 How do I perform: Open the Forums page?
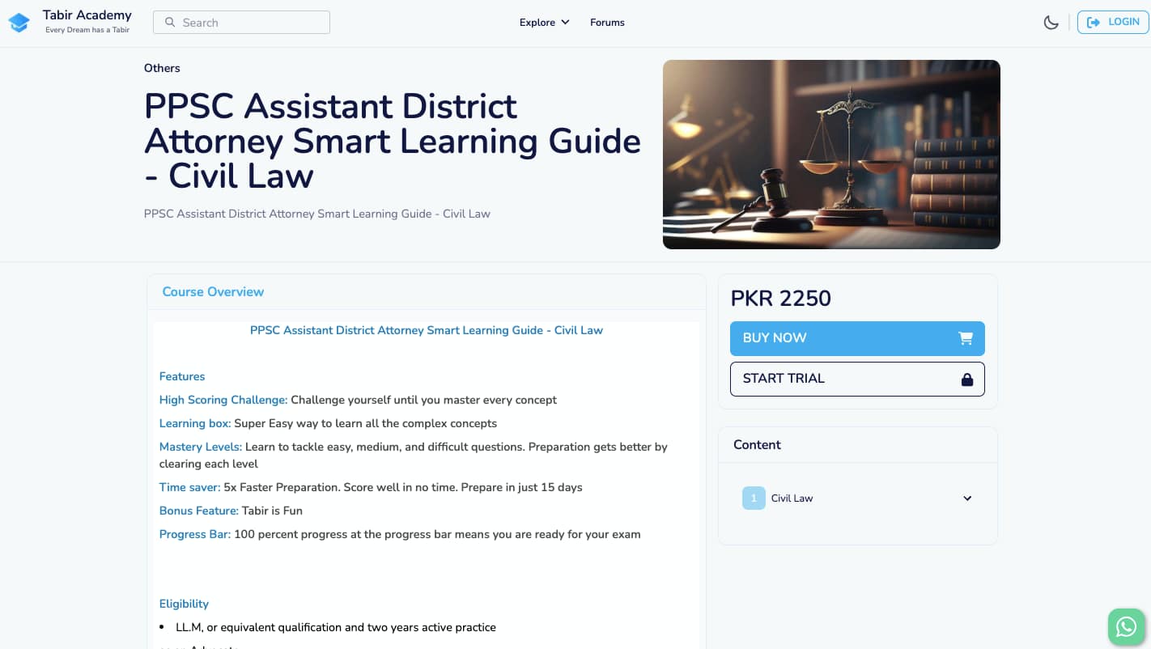pyautogui.click(x=607, y=22)
